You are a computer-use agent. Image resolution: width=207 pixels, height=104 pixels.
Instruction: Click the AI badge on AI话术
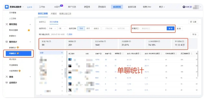[61, 5]
